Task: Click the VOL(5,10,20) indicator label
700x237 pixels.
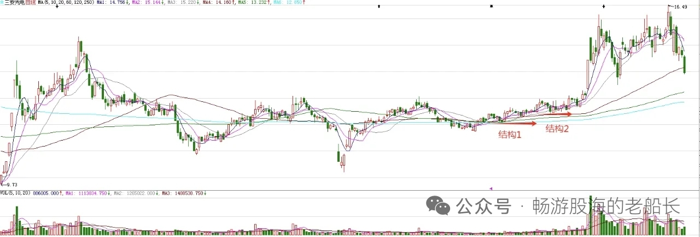Action: 15,193
